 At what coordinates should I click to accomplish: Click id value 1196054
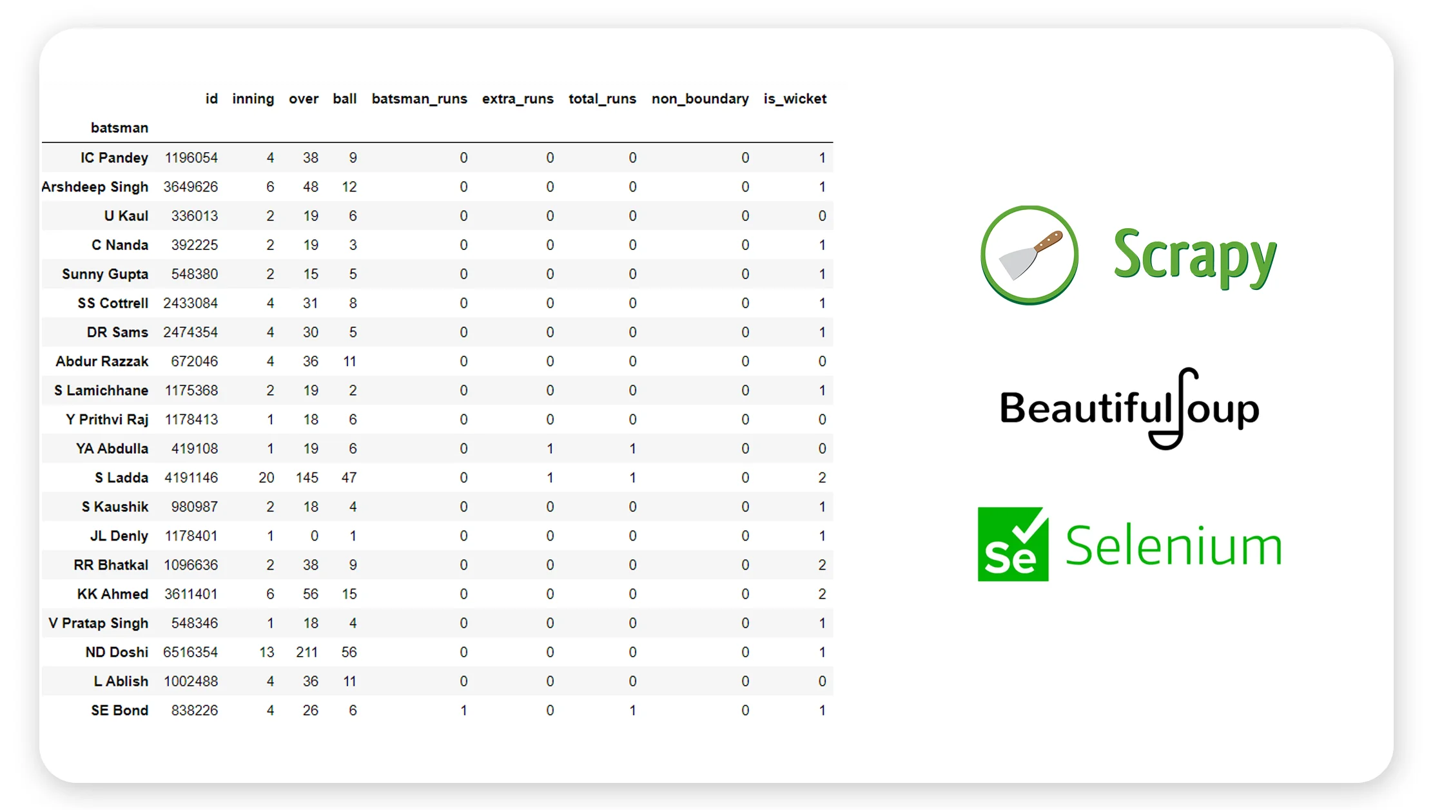pyautogui.click(x=191, y=158)
